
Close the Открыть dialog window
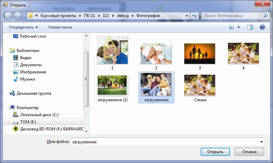tap(263, 3)
